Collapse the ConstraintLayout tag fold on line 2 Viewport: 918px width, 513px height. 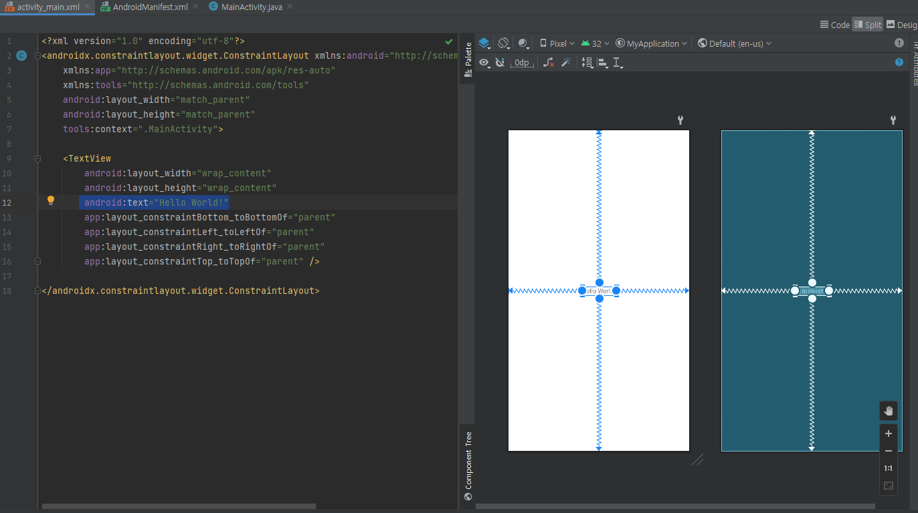pyautogui.click(x=37, y=55)
